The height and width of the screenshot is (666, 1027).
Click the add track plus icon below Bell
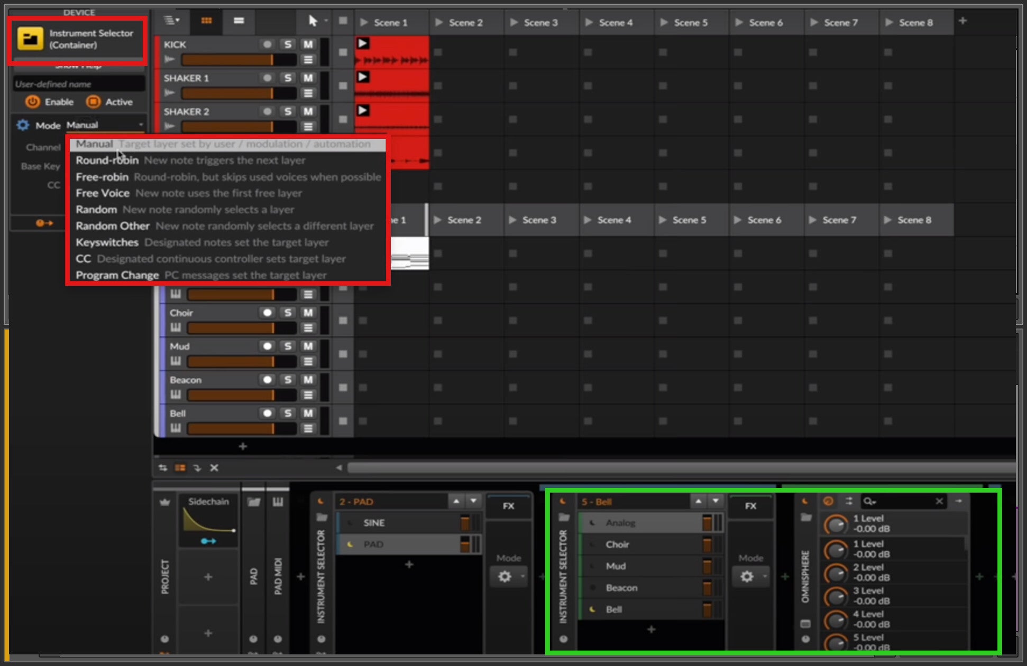pyautogui.click(x=243, y=446)
